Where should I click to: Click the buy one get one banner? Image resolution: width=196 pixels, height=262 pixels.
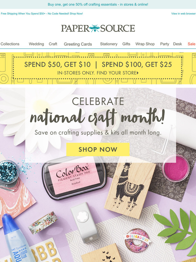click(98, 4)
